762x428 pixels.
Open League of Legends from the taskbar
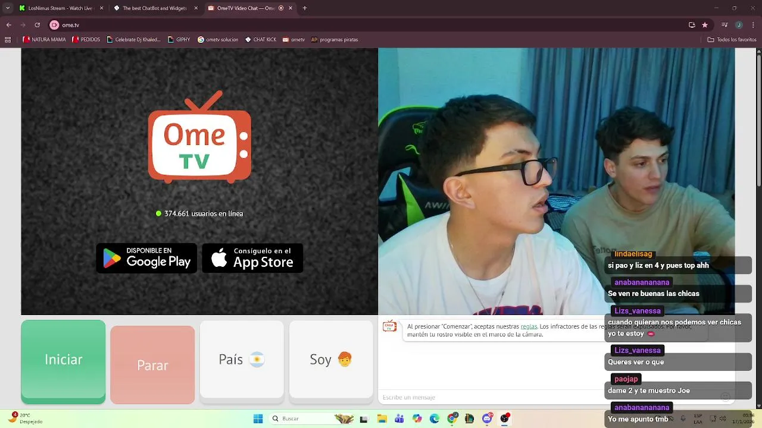(470, 418)
